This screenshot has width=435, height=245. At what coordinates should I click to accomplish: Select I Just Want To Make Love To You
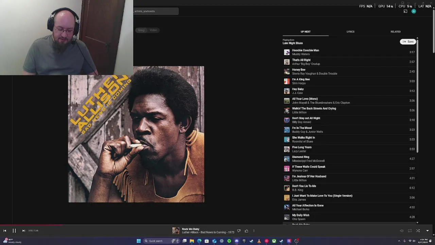(349, 198)
